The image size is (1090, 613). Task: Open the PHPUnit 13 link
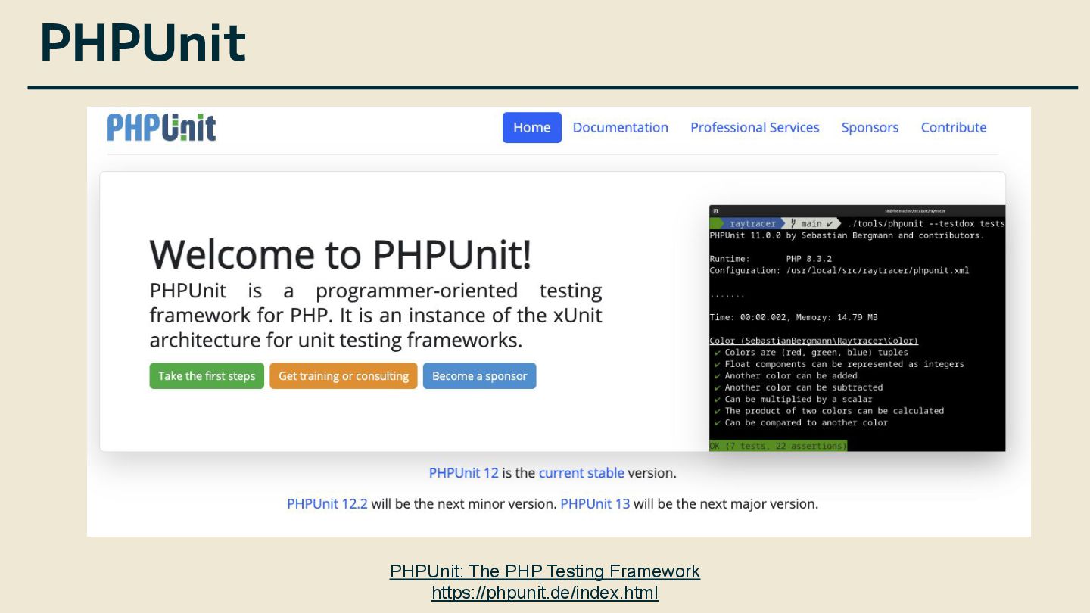[595, 503]
